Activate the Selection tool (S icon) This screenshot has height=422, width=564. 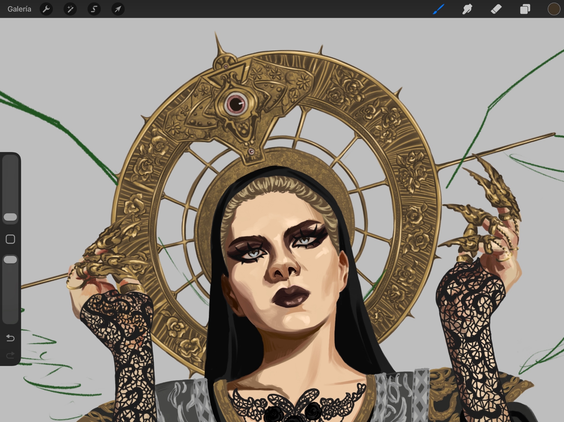coord(94,9)
